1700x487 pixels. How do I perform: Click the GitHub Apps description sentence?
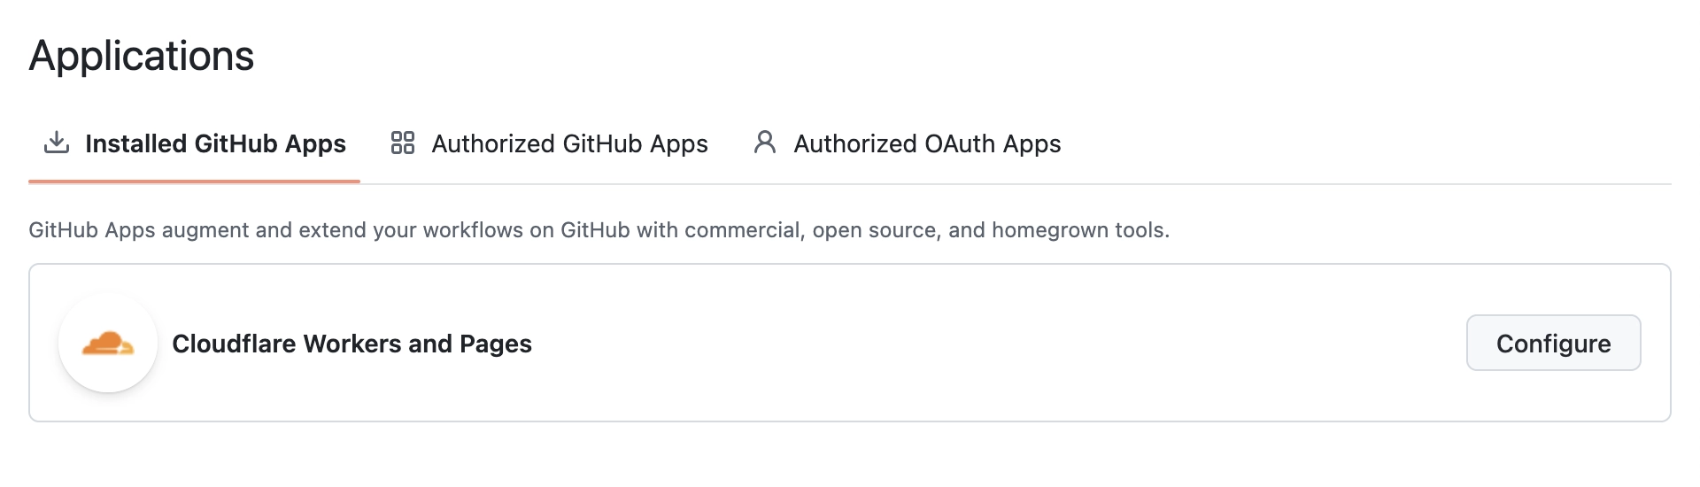(599, 230)
